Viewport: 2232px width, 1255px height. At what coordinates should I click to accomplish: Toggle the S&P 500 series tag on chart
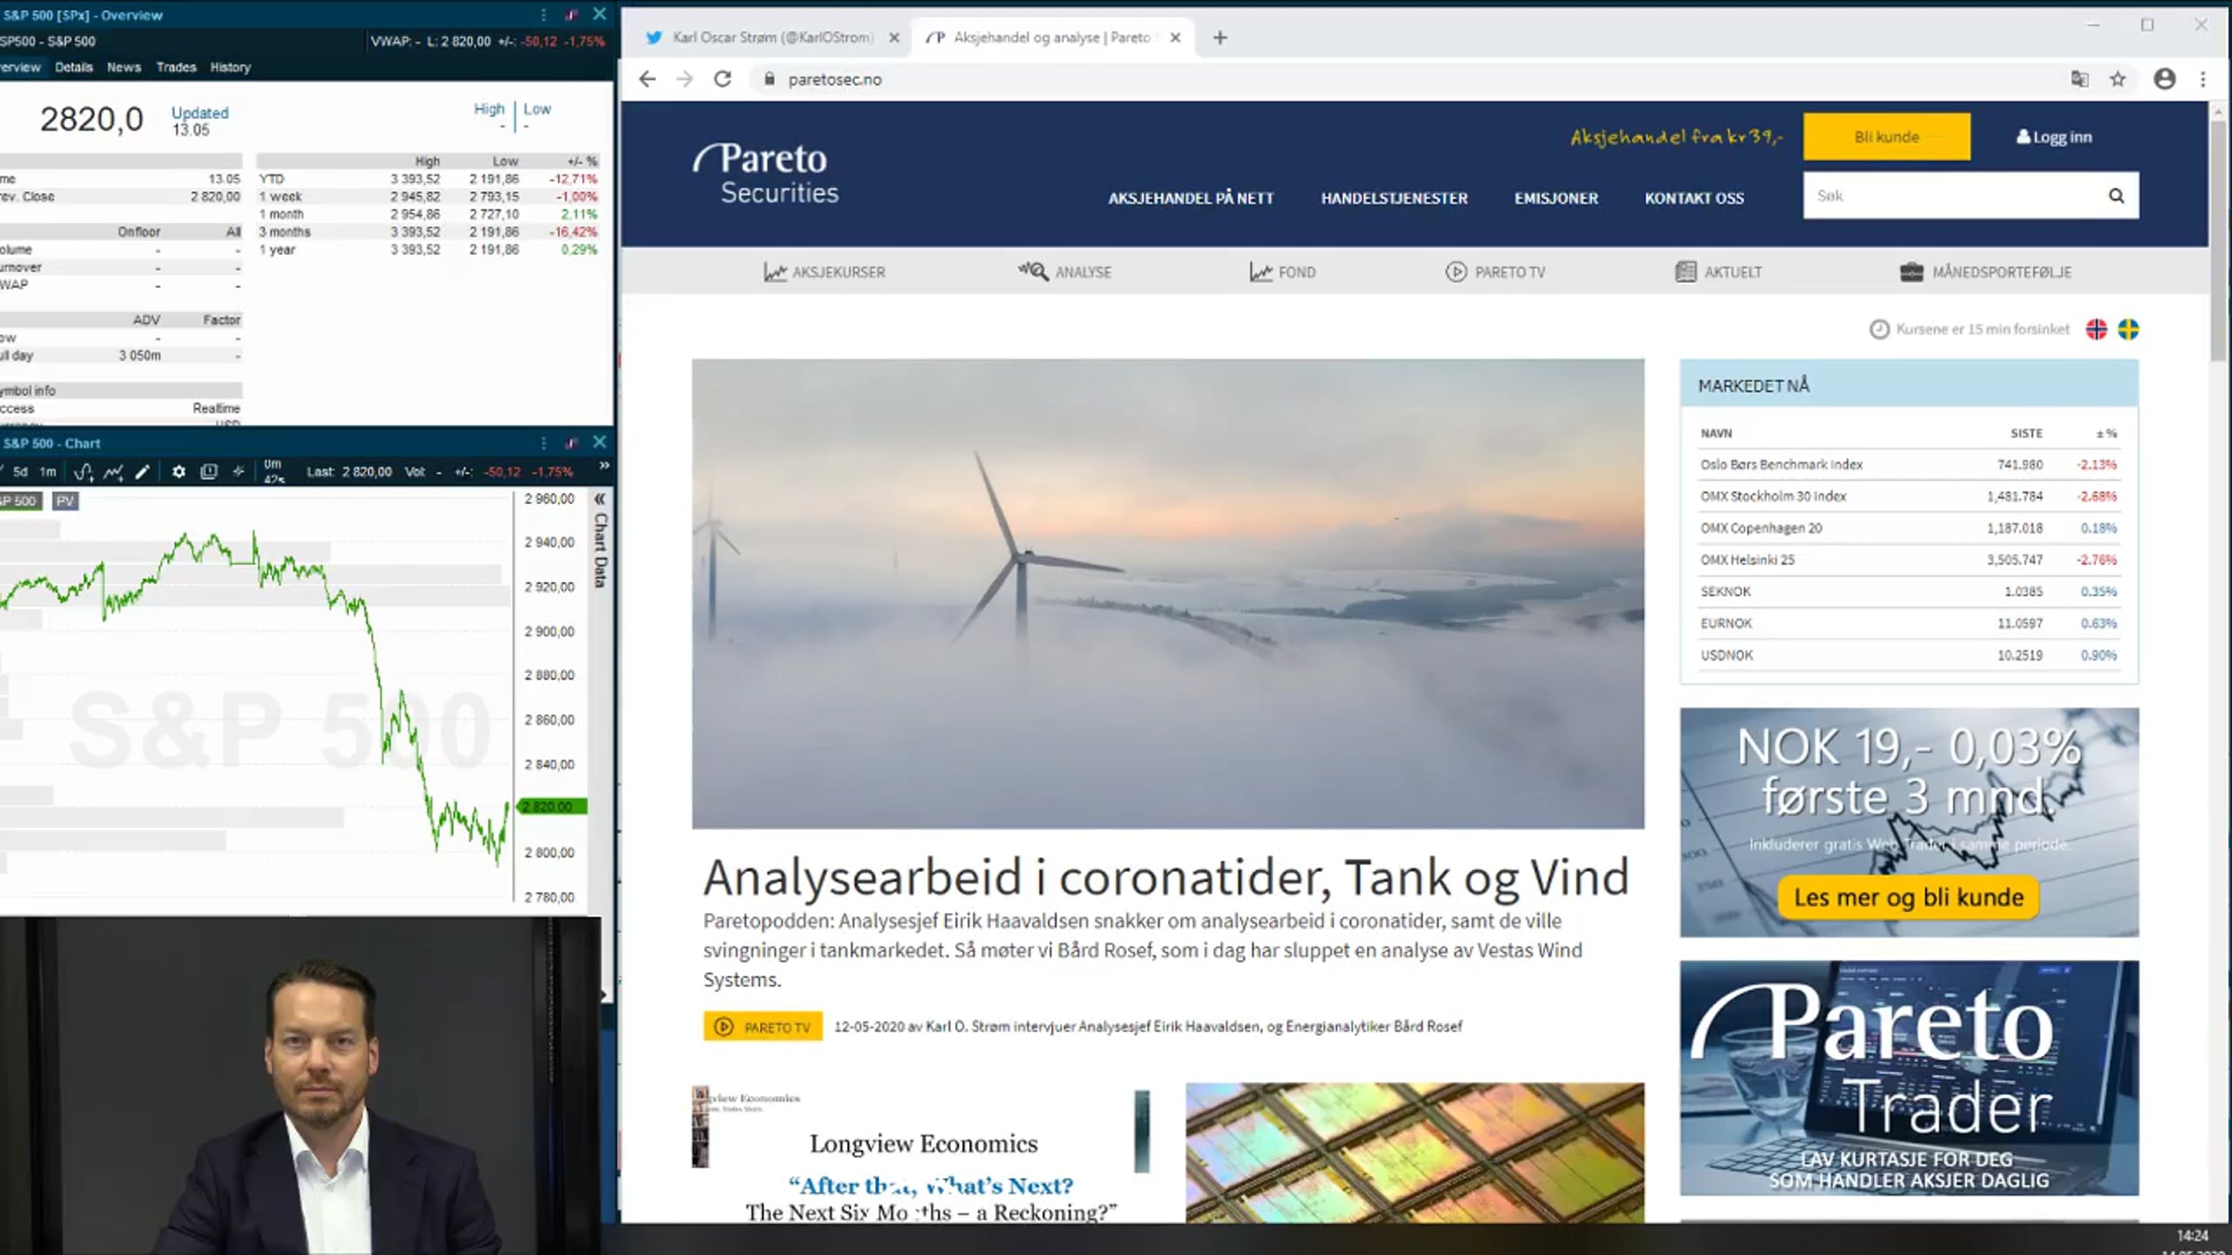click(x=20, y=501)
